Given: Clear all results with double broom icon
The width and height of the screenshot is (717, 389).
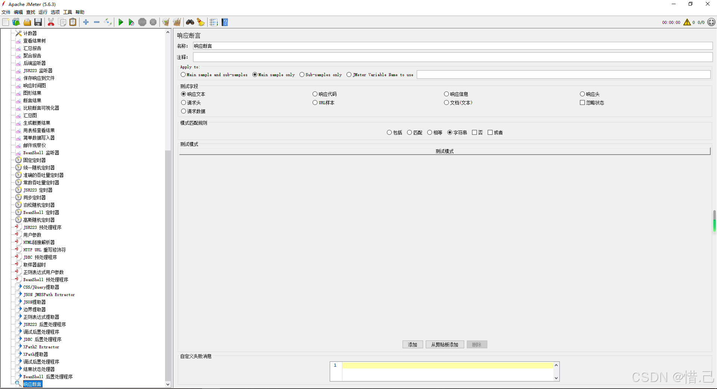Looking at the screenshot, I should click(x=177, y=22).
